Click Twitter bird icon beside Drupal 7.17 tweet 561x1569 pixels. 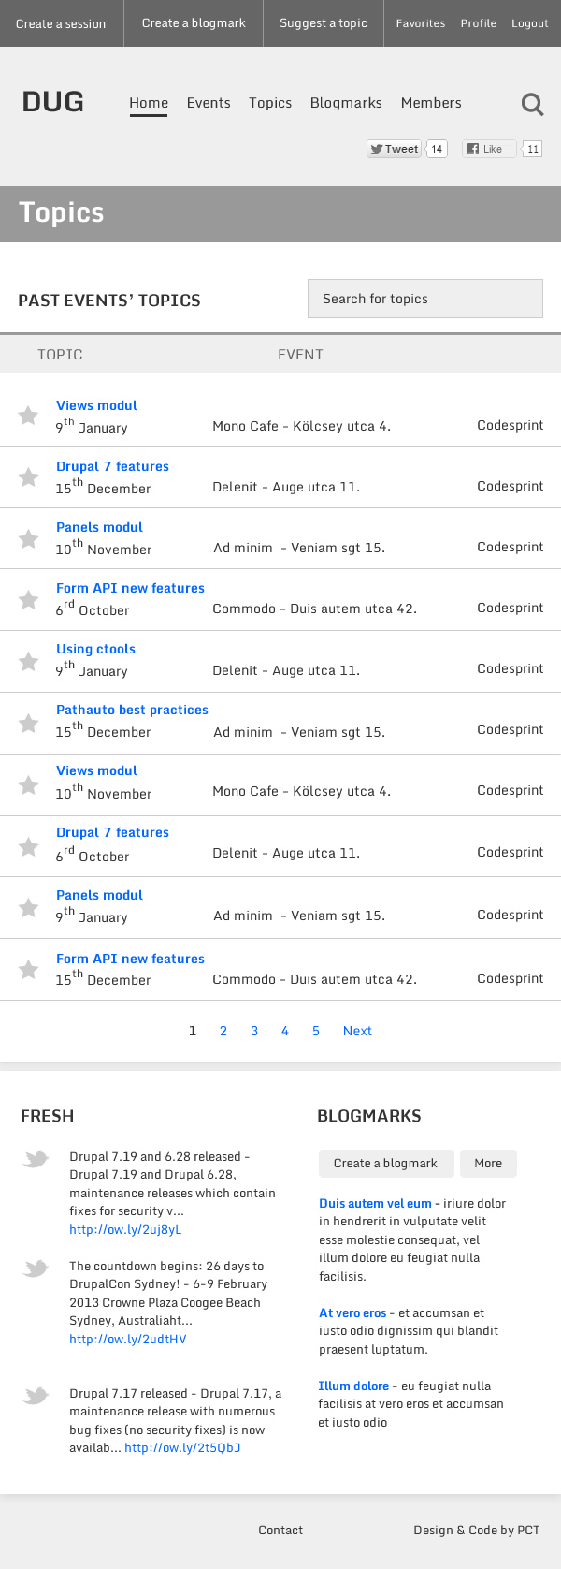pyautogui.click(x=36, y=1396)
